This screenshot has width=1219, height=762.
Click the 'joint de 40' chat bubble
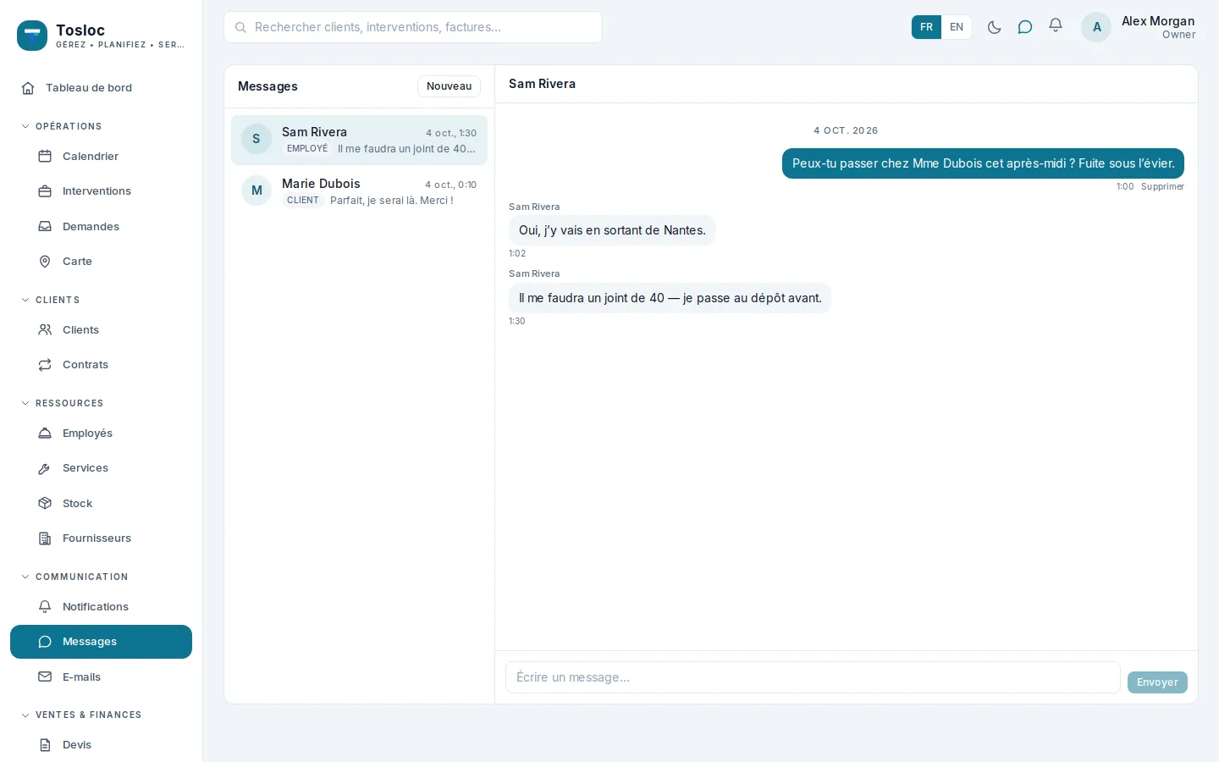click(670, 298)
